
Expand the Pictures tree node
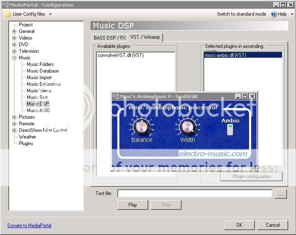(14, 117)
